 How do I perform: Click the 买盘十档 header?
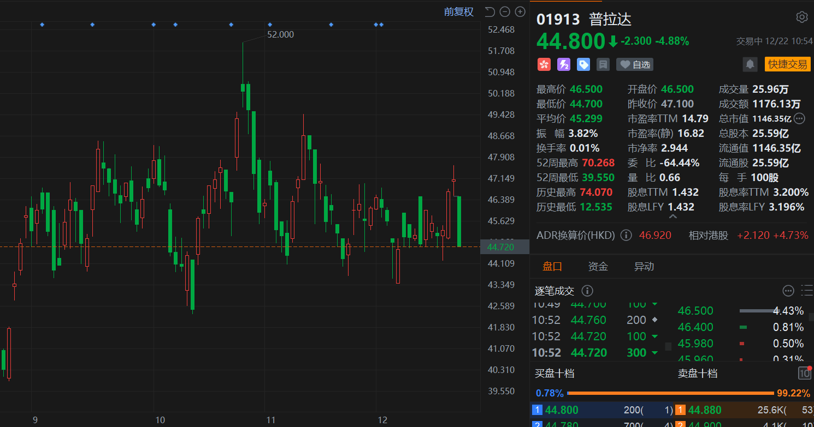[x=555, y=373]
